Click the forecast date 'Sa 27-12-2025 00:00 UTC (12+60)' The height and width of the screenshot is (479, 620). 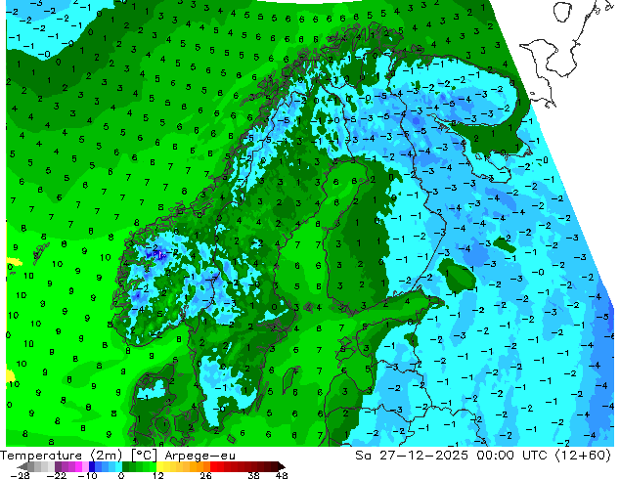click(483, 456)
